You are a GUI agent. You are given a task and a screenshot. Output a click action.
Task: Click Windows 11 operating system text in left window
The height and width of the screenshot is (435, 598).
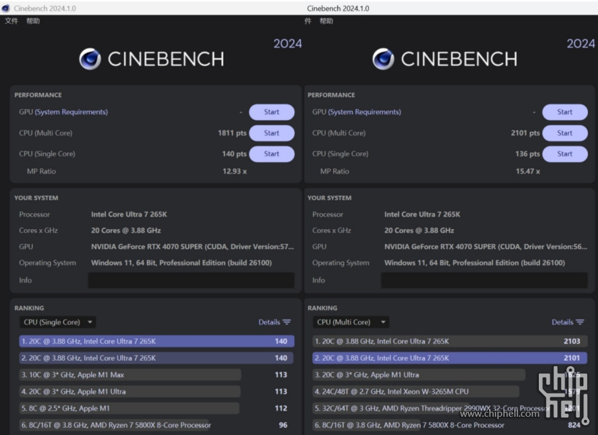pyautogui.click(x=182, y=263)
